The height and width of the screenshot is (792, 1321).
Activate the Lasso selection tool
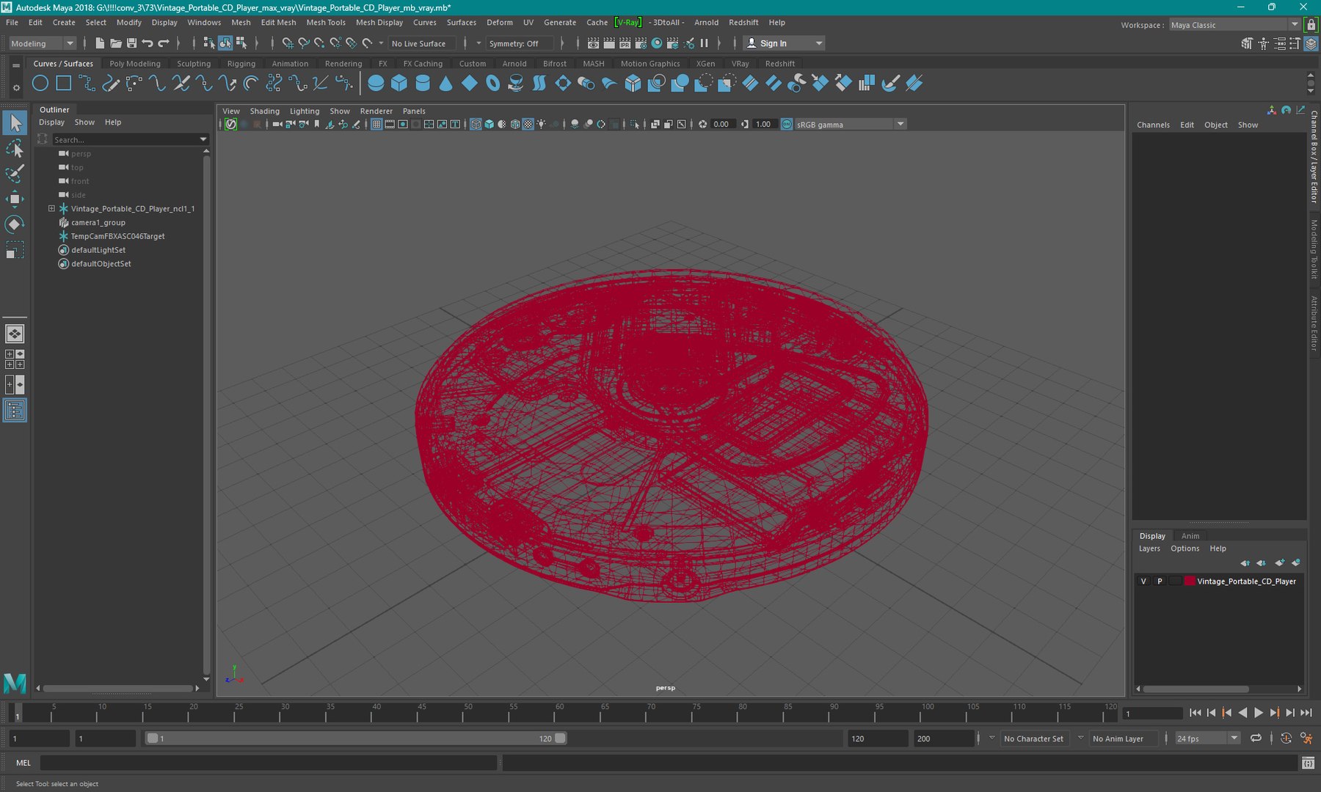click(15, 149)
